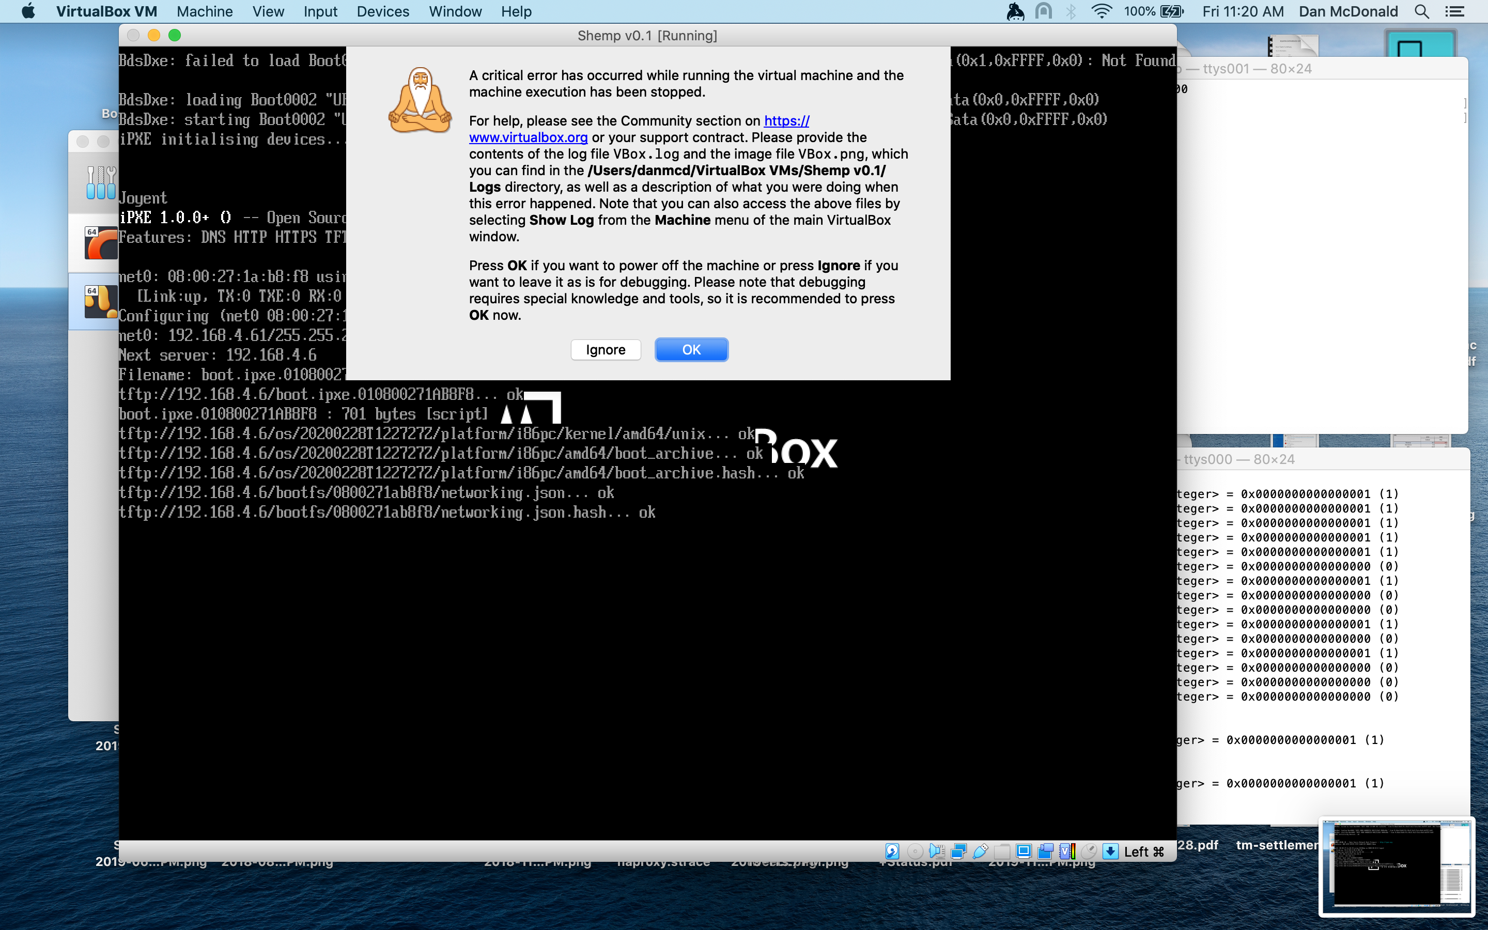Click the mouse integration status icon
1488x930 pixels.
(1089, 851)
